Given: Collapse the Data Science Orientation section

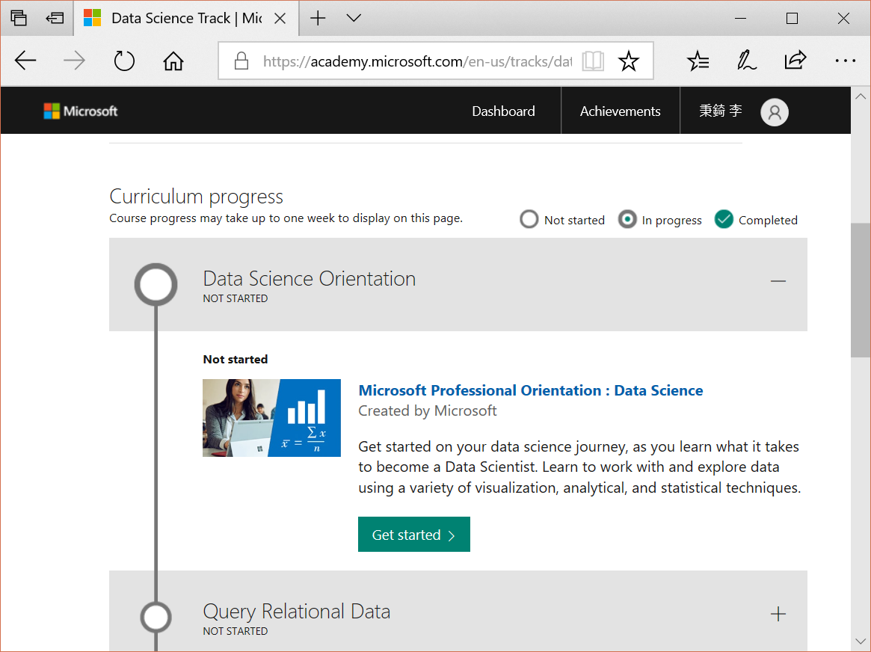Looking at the screenshot, I should point(778,281).
